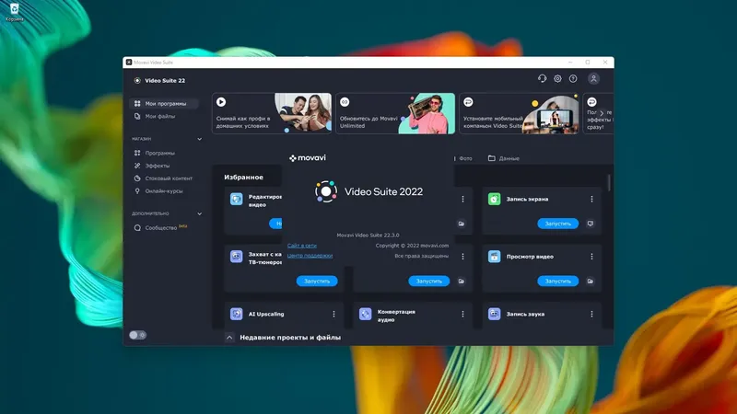Click the AI Upscaling app icon
Screen dimensions: 737x414
[237, 314]
